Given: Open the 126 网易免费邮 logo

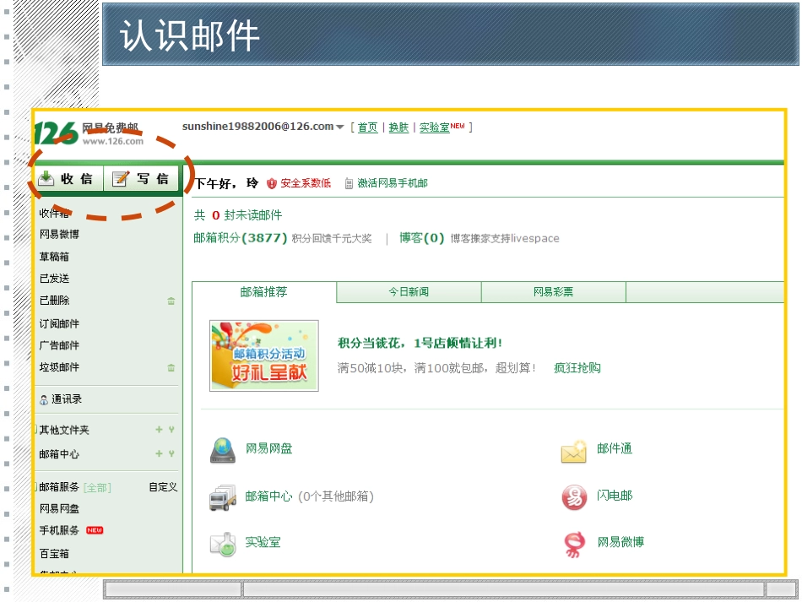Looking at the screenshot, I should pos(89,133).
